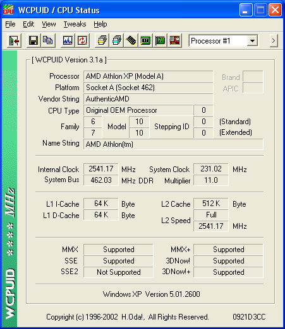The width and height of the screenshot is (285, 329).
Task: Open the View menu
Action: tap(49, 24)
